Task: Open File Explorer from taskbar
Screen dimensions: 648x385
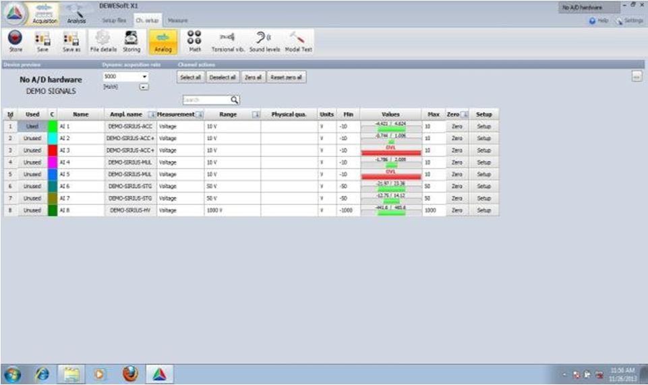Action: 71,374
